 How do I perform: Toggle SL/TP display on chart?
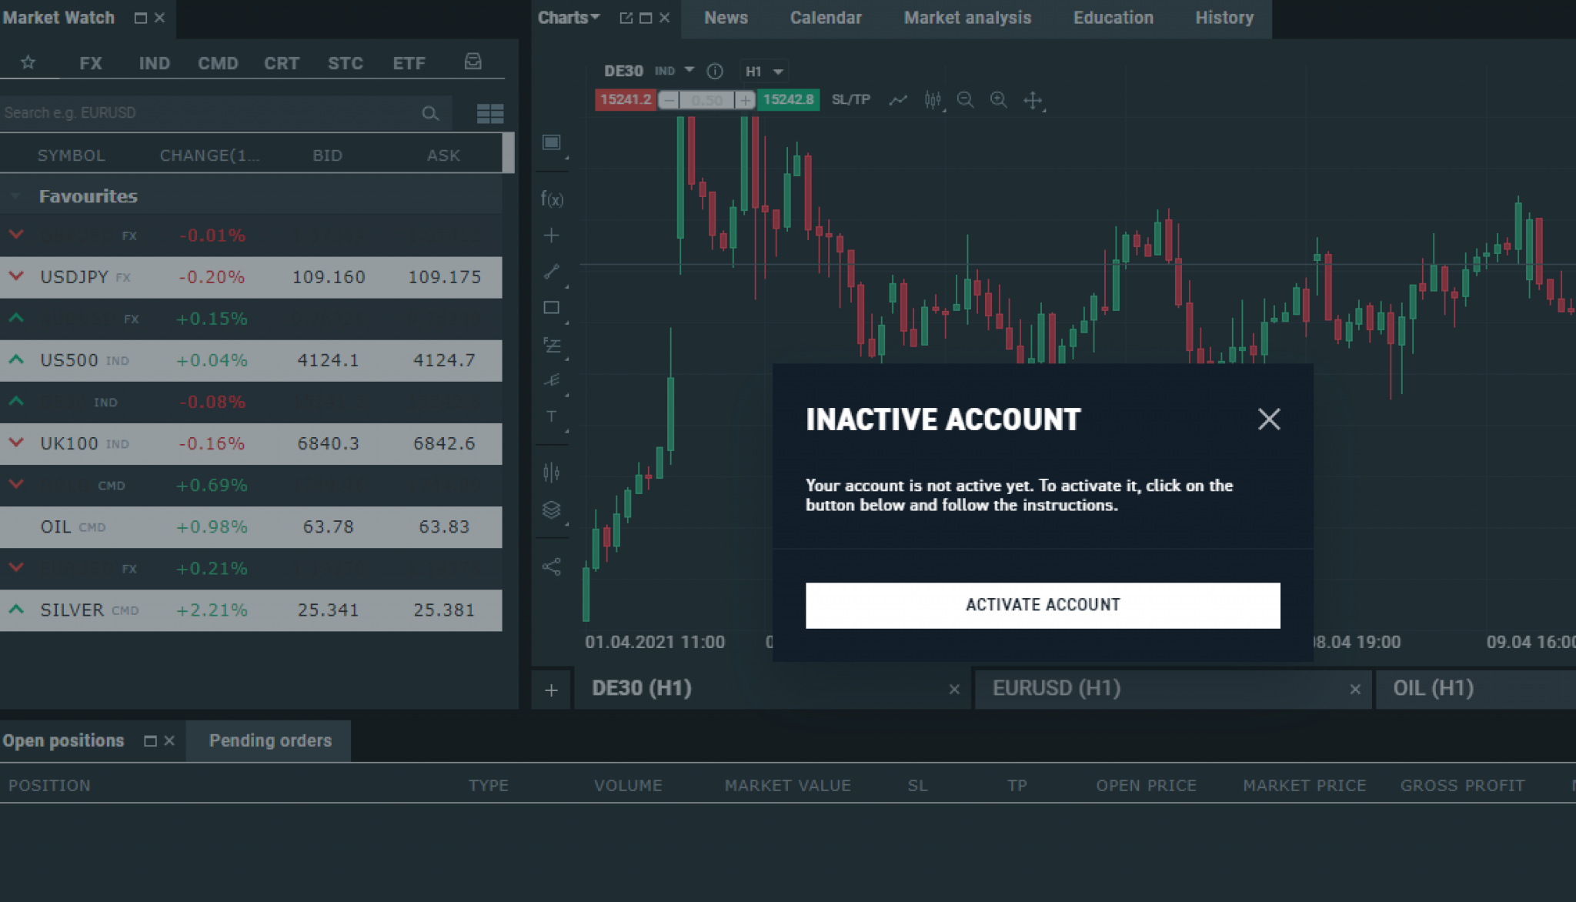click(x=850, y=99)
